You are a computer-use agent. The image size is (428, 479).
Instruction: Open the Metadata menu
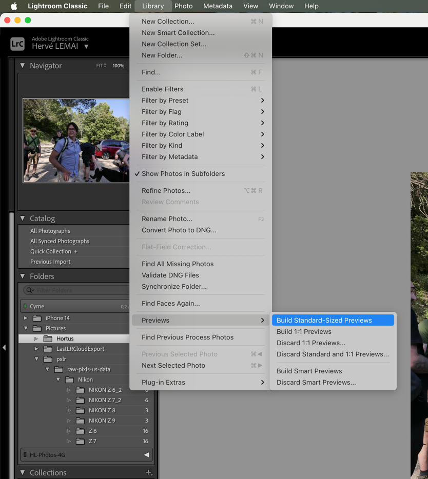218,6
